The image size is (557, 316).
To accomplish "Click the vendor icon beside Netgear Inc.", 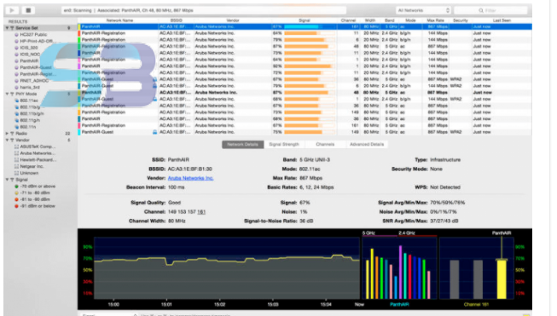I will click(x=16, y=166).
